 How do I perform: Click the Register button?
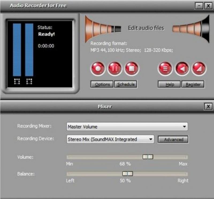click(x=193, y=84)
